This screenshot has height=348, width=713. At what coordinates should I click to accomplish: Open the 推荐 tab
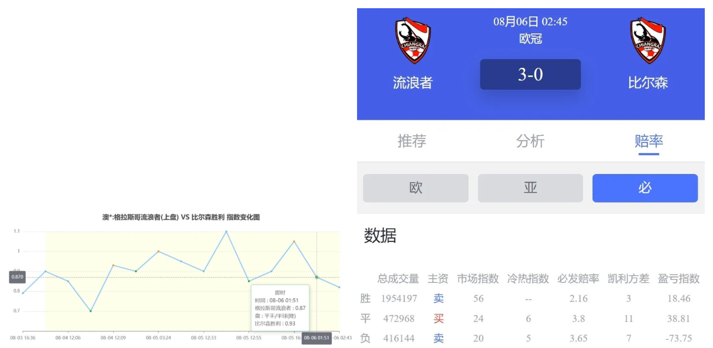point(412,141)
